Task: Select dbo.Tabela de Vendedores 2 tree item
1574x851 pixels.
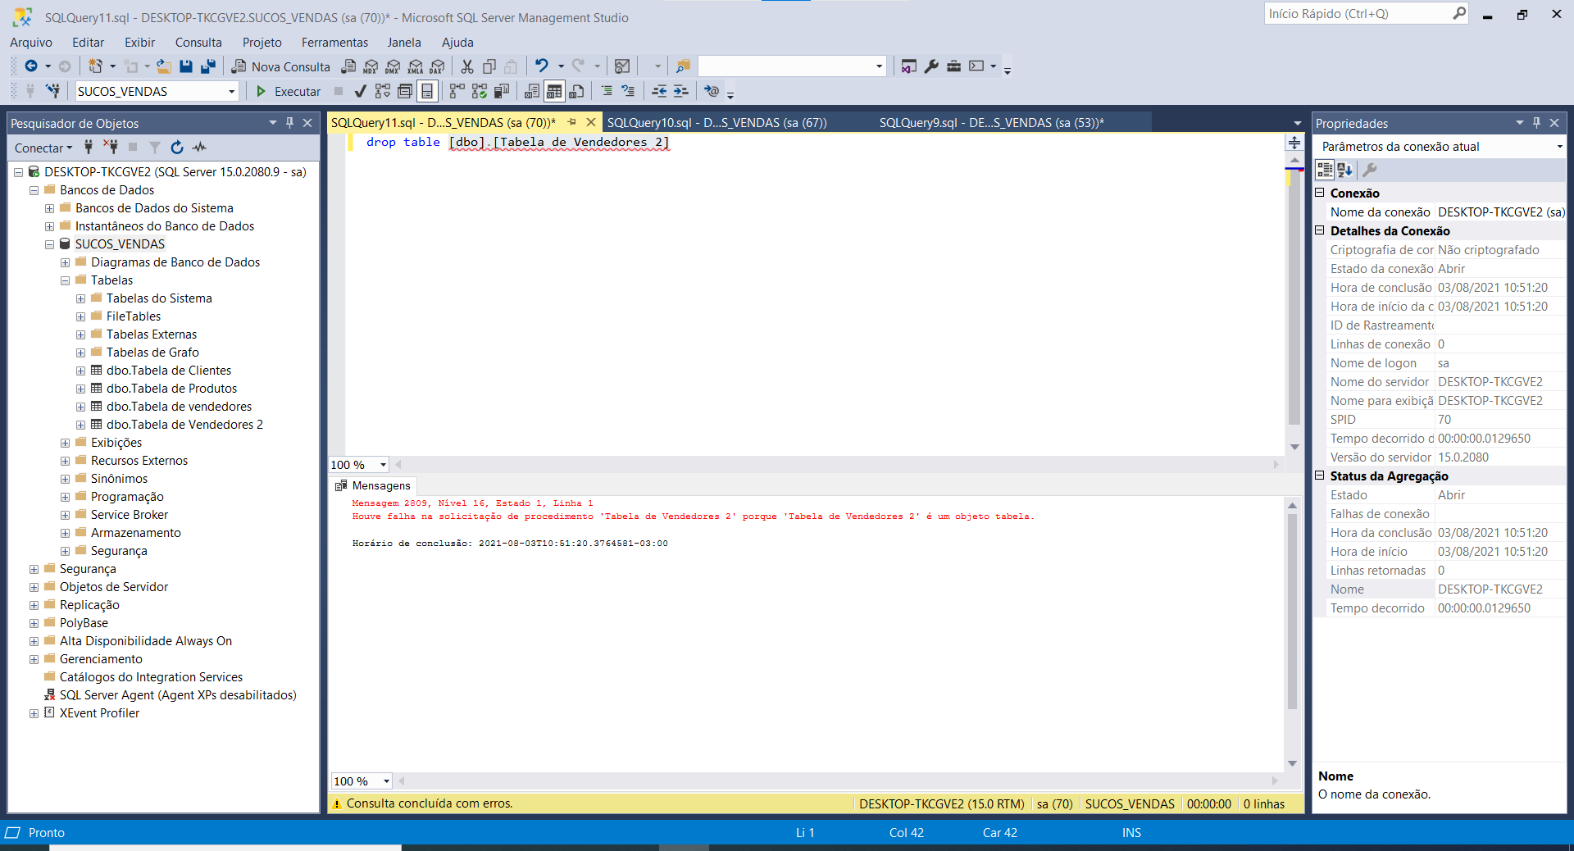Action: [x=184, y=425]
